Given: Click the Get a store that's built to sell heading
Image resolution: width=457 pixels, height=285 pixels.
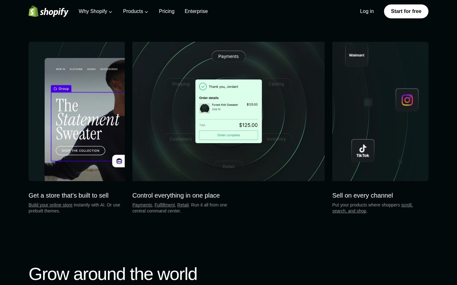Looking at the screenshot, I should [x=69, y=195].
